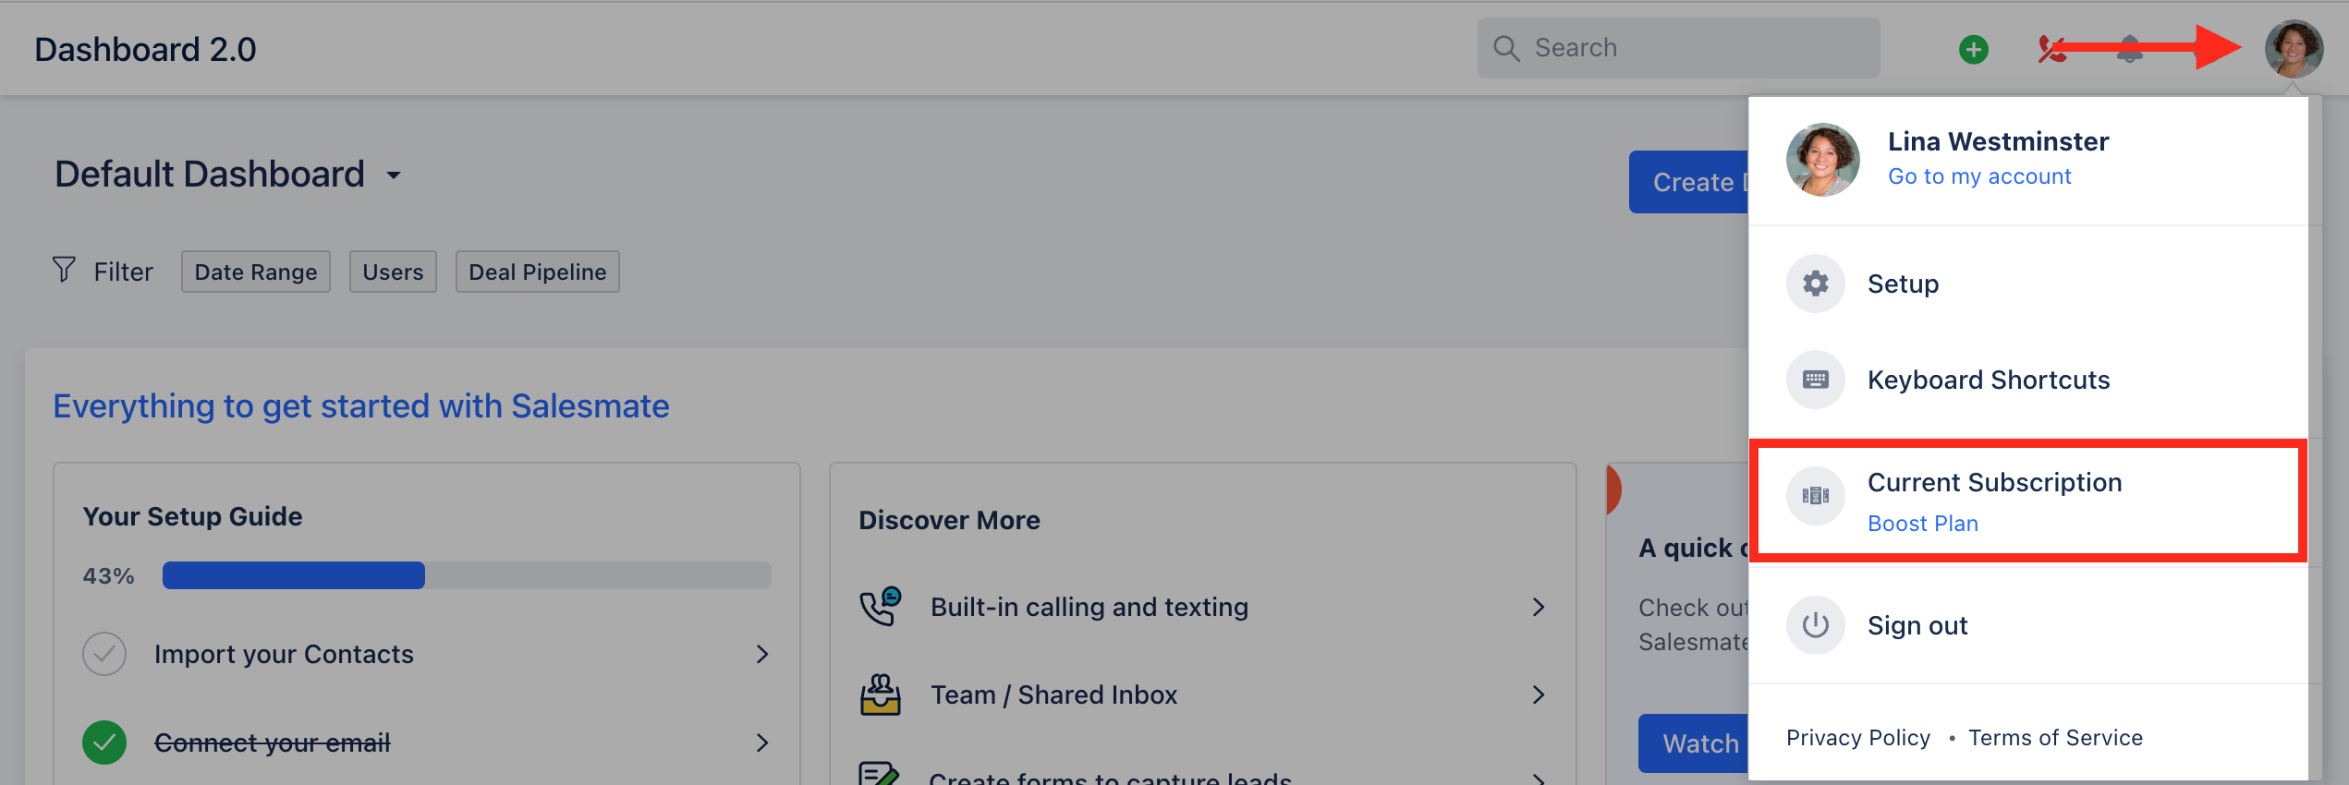This screenshot has width=2349, height=785.
Task: Expand the Built-in calling and texting chevron
Action: (x=1539, y=607)
